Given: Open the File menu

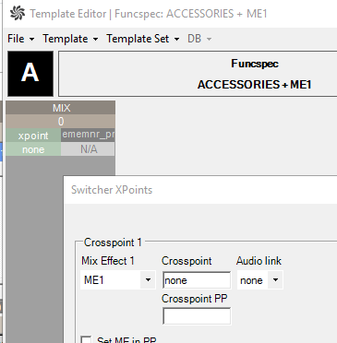Looking at the screenshot, I should pos(21,39).
